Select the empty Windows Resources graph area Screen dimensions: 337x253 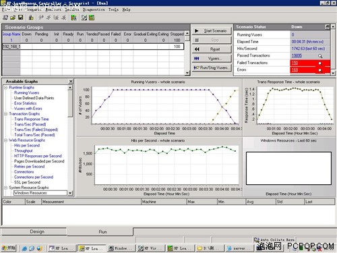[x=288, y=169]
